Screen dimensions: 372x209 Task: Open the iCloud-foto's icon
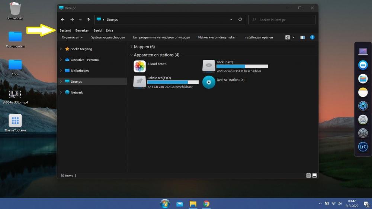pyautogui.click(x=139, y=66)
